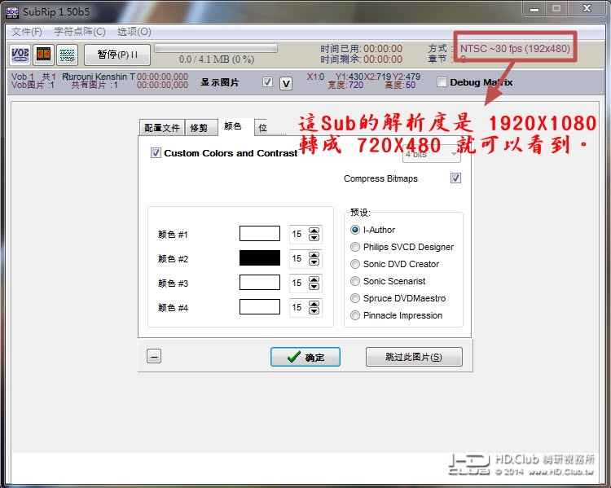Image resolution: width=611 pixels, height=488 pixels.
Task: Click the 颜色 #2 value field
Action: 298,258
